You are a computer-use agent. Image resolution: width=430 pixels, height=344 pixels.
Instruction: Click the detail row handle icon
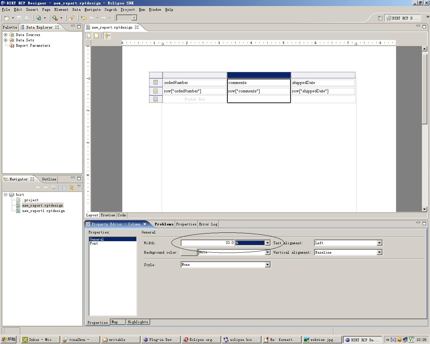(x=156, y=91)
